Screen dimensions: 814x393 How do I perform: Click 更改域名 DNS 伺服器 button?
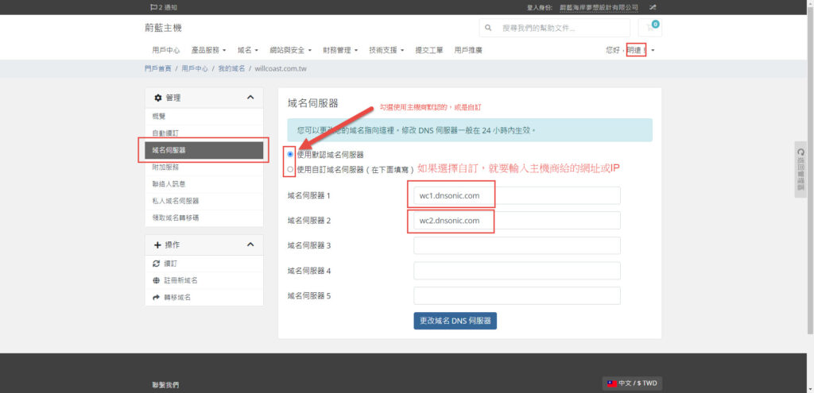pyautogui.click(x=455, y=321)
